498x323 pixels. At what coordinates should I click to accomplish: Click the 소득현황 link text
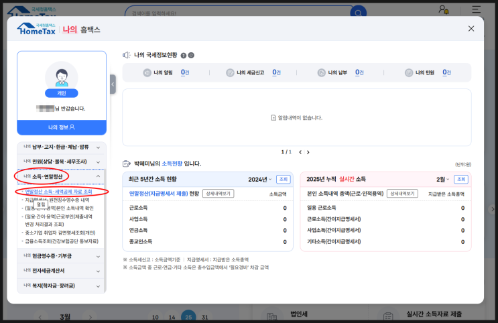click(x=172, y=164)
